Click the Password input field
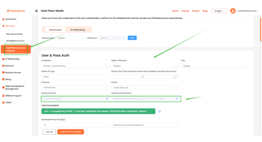Screen dimensions: 262x142 point(112,38)
